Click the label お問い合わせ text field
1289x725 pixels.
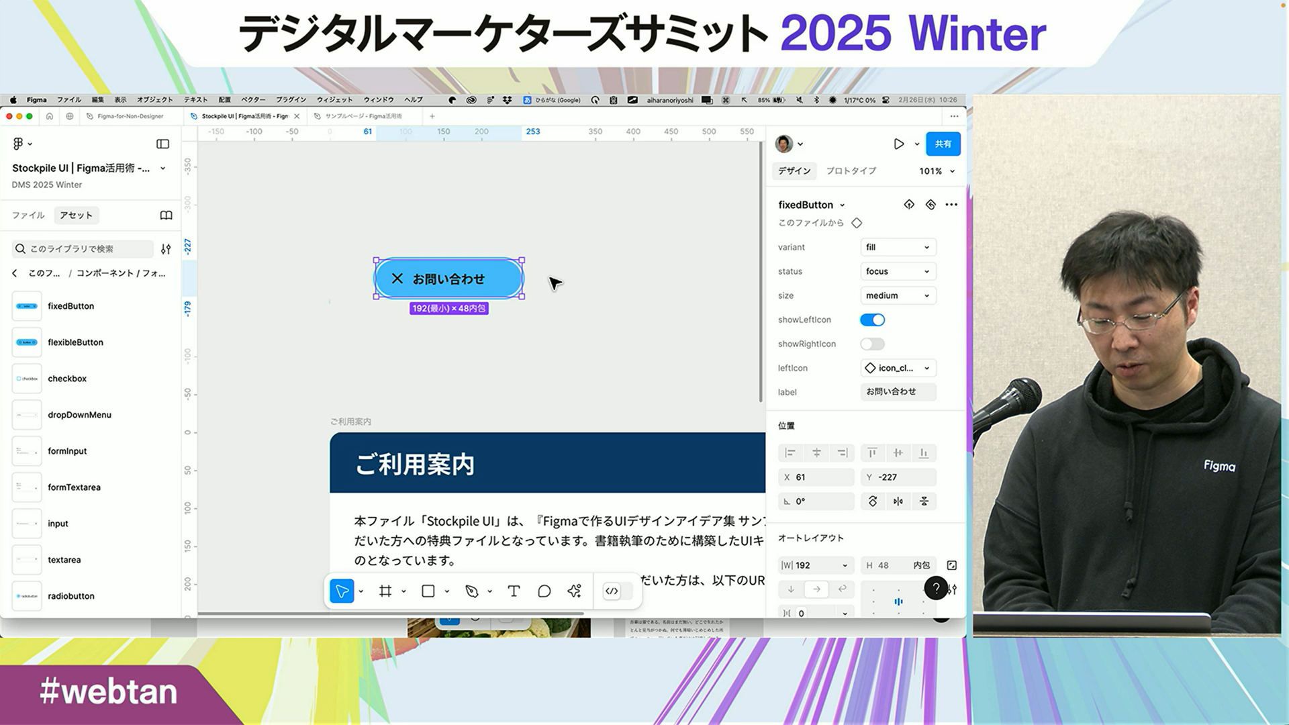point(898,392)
